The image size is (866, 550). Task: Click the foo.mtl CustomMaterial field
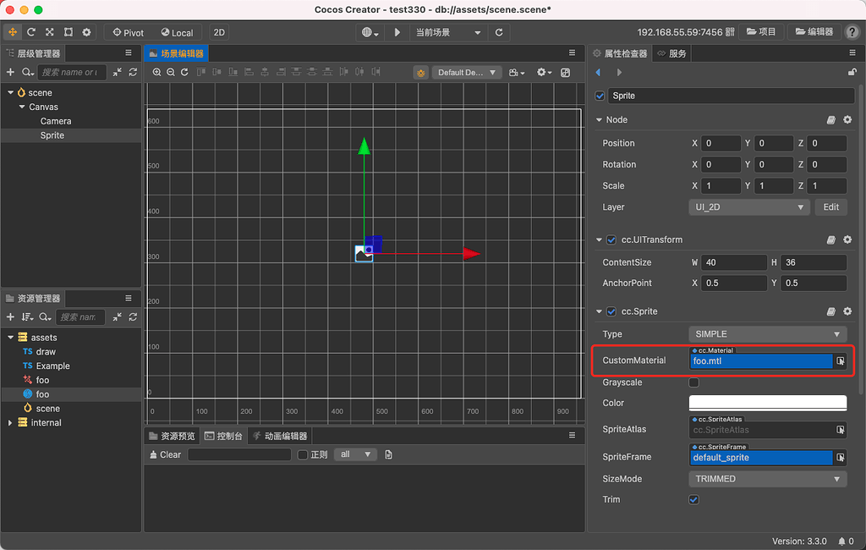761,361
